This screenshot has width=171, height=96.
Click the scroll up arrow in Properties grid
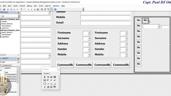click(18, 68)
